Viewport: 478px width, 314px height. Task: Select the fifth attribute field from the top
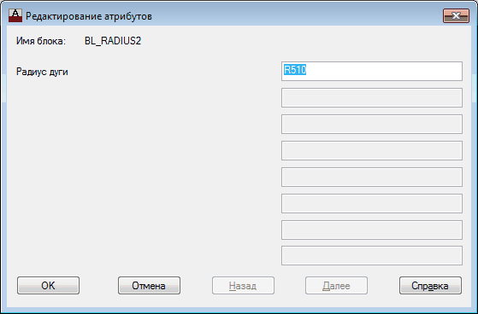[x=372, y=177]
